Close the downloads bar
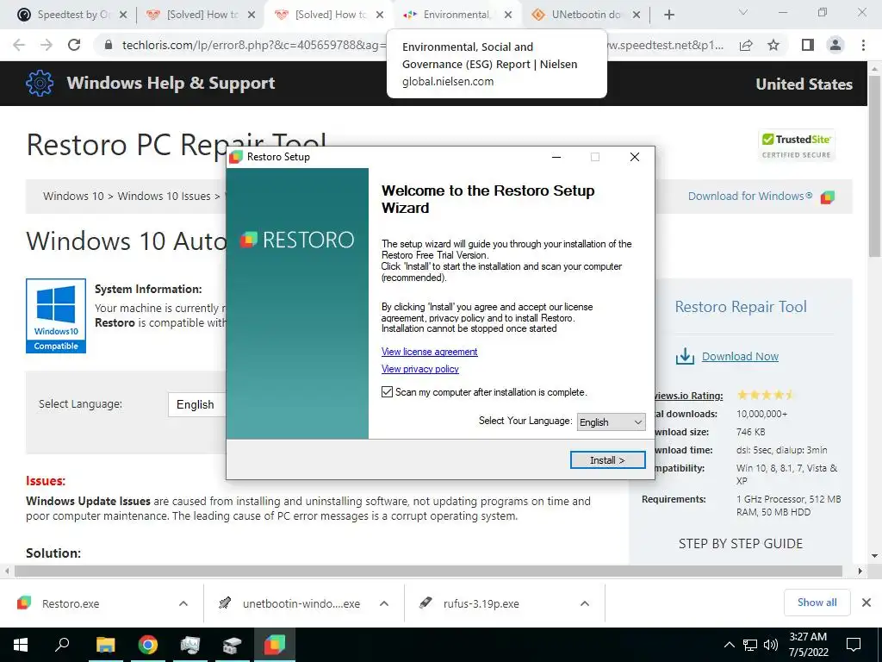This screenshot has height=662, width=882. pos(866,603)
